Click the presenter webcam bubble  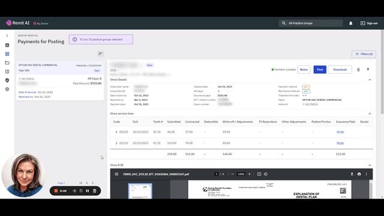point(24,176)
